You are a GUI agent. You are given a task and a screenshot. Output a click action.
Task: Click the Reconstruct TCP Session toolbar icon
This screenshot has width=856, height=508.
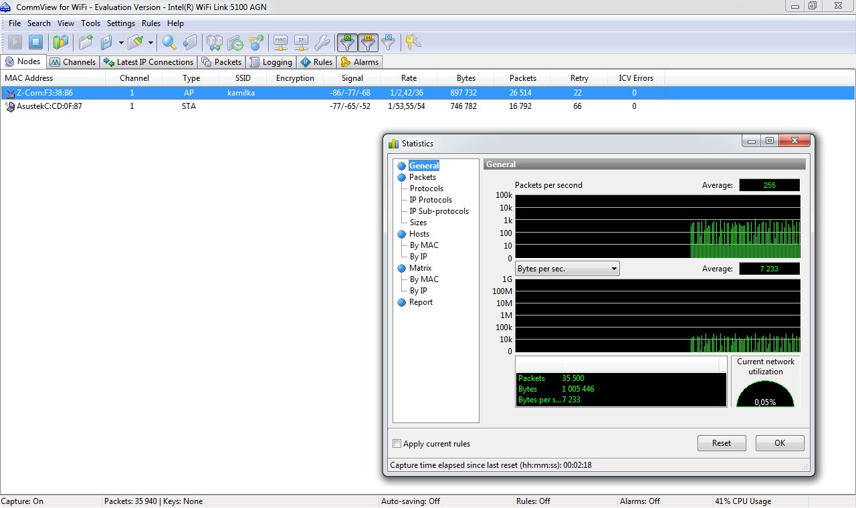(214, 43)
